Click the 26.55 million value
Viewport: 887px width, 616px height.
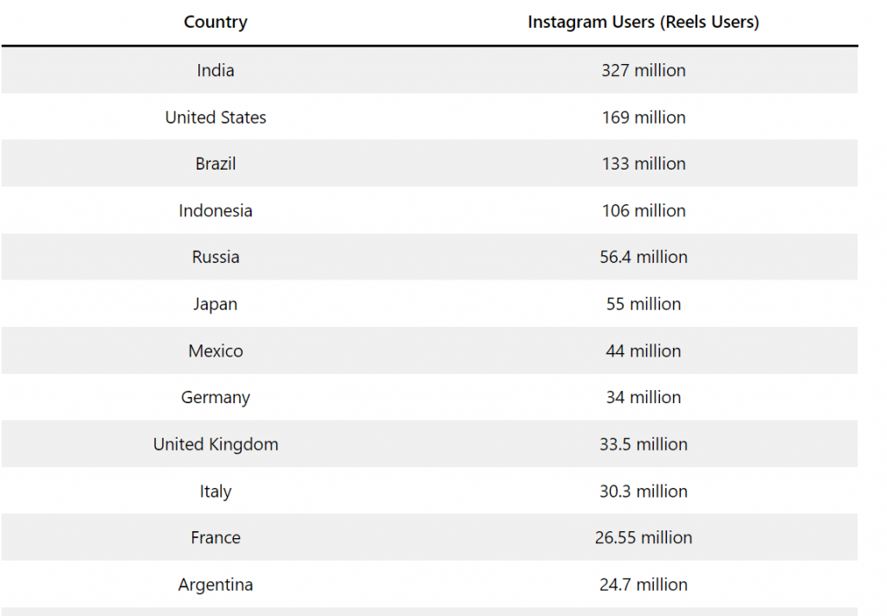coord(643,537)
